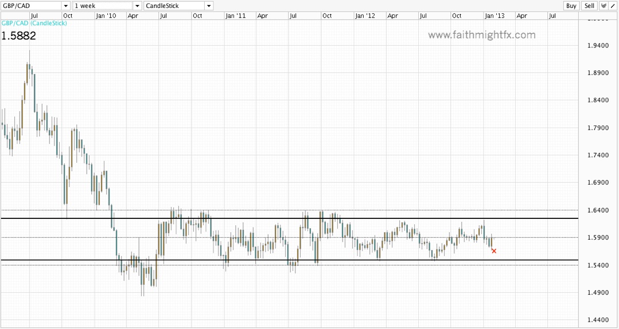Click the 1.7900 price axis label
The height and width of the screenshot is (329, 619).
click(598, 128)
